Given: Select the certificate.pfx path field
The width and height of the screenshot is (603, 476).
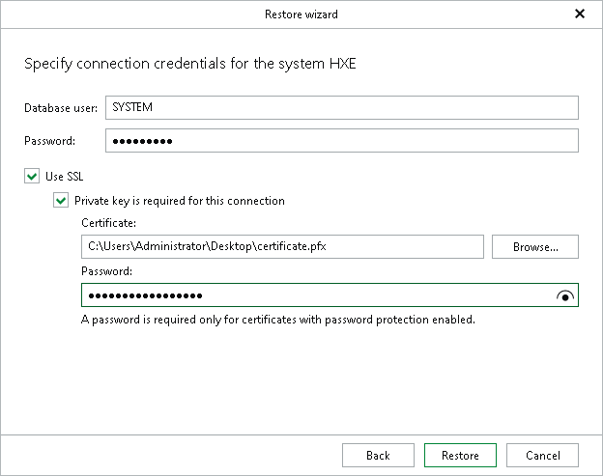Looking at the screenshot, I should (282, 247).
